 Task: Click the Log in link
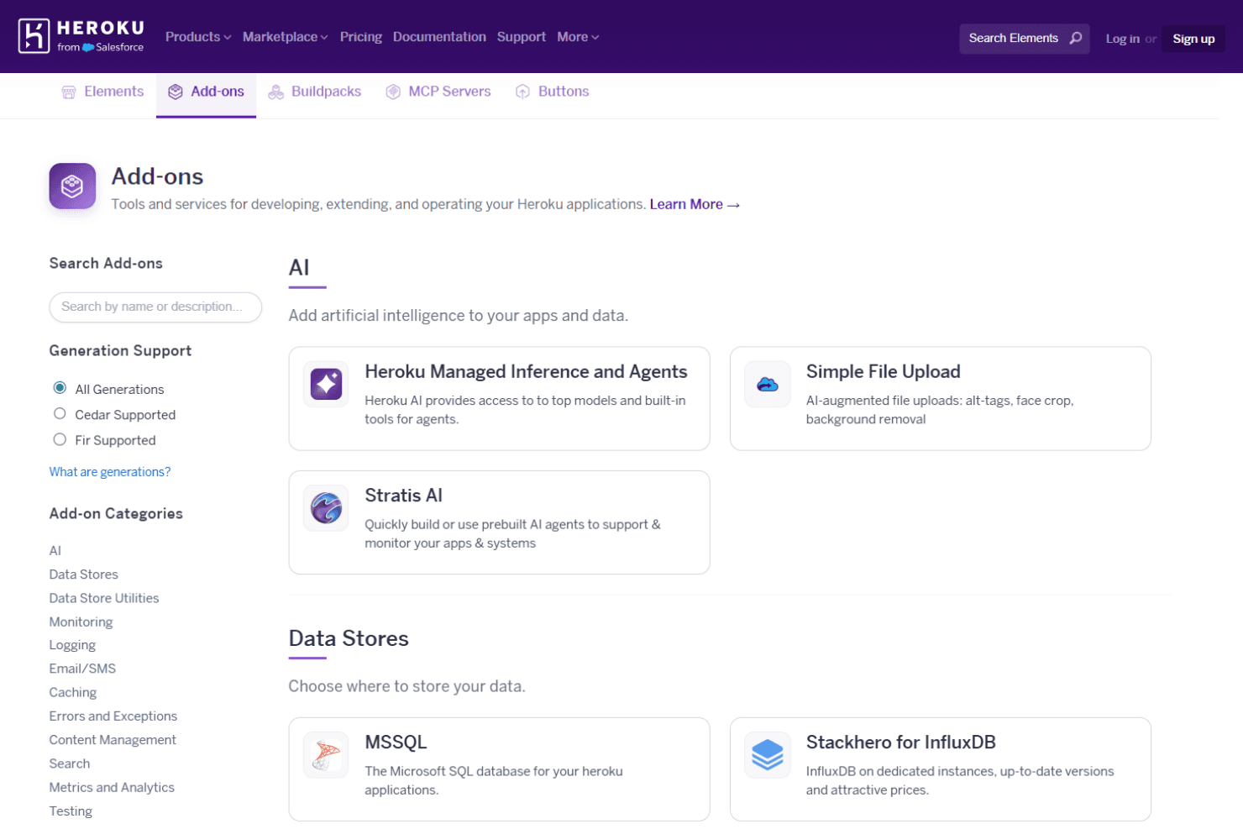coord(1122,39)
